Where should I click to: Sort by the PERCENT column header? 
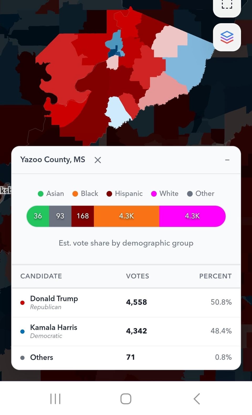(215, 276)
